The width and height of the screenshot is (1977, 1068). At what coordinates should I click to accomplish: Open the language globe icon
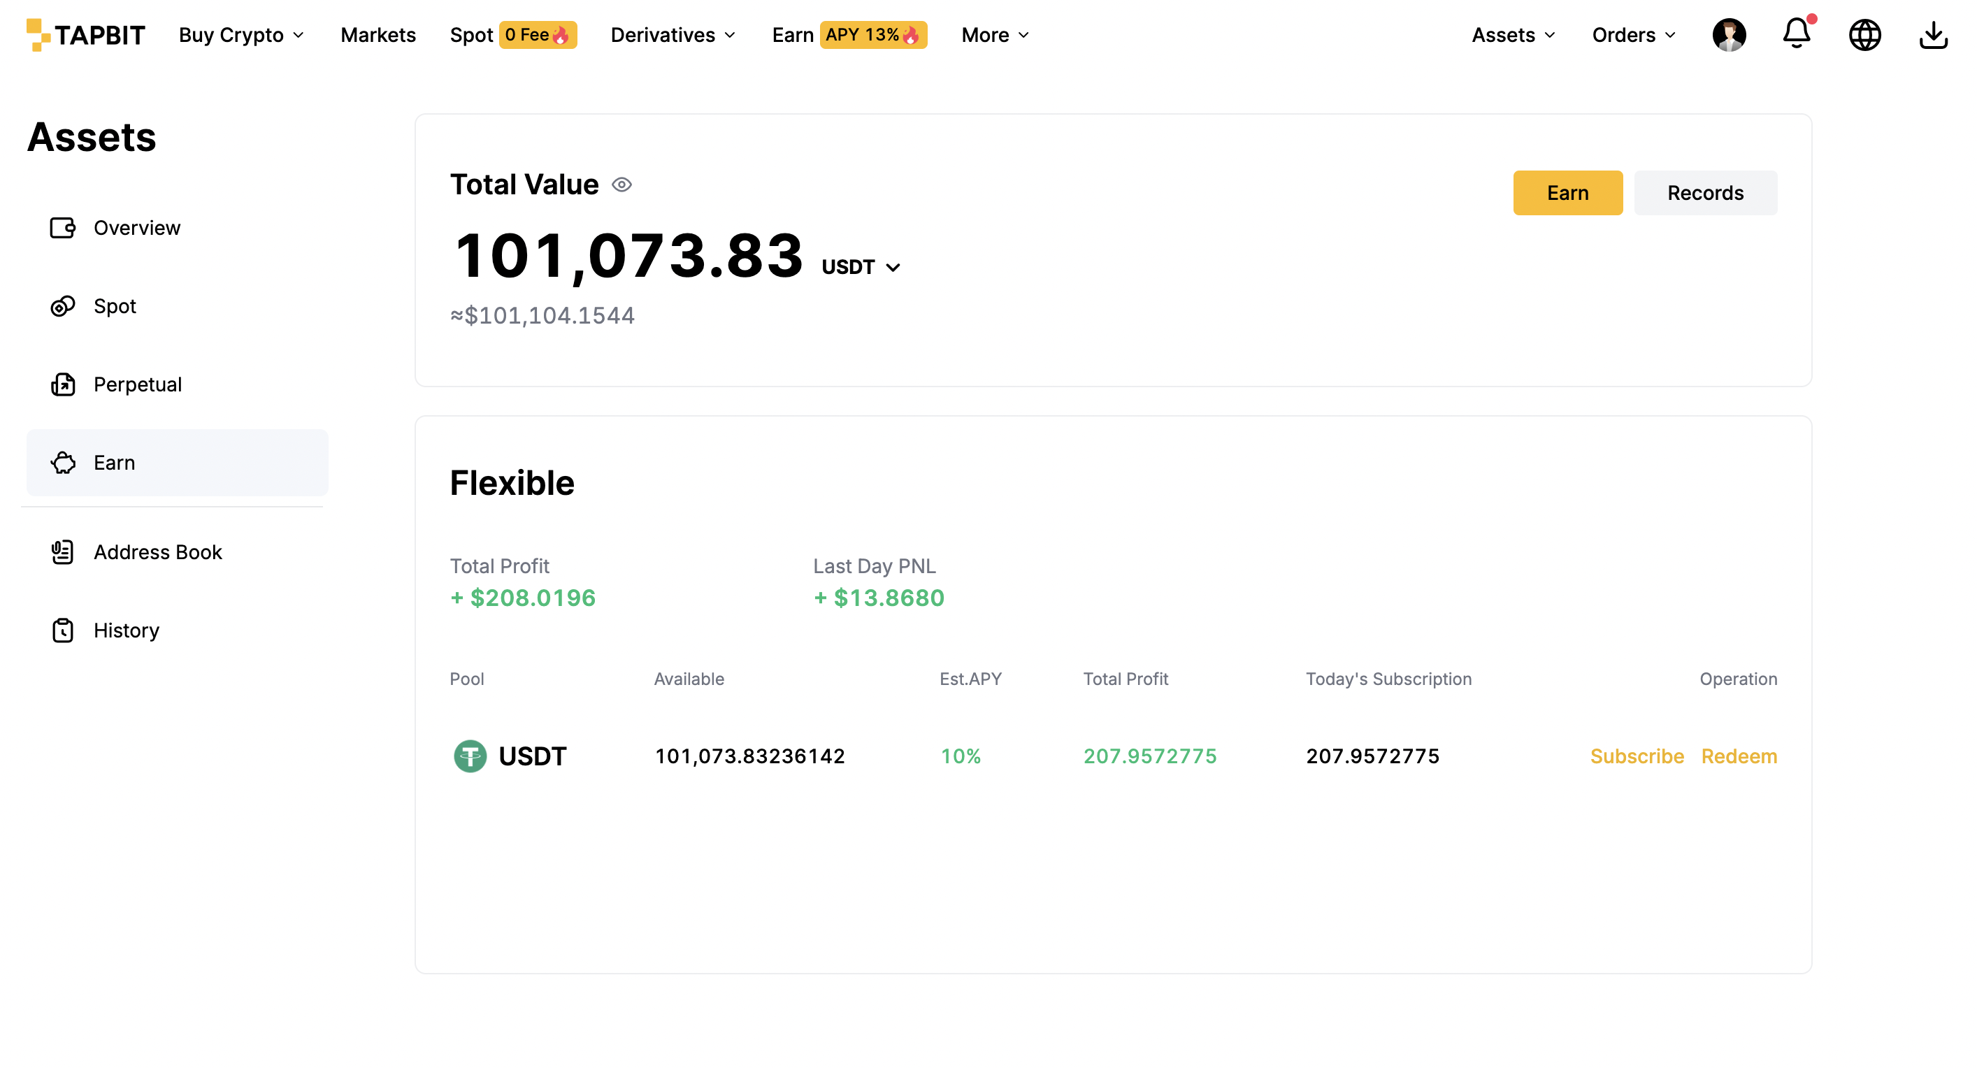click(1864, 35)
